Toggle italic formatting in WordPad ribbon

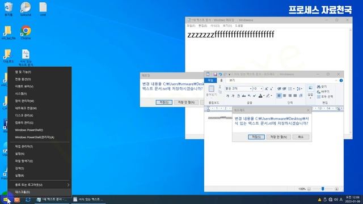233,96
